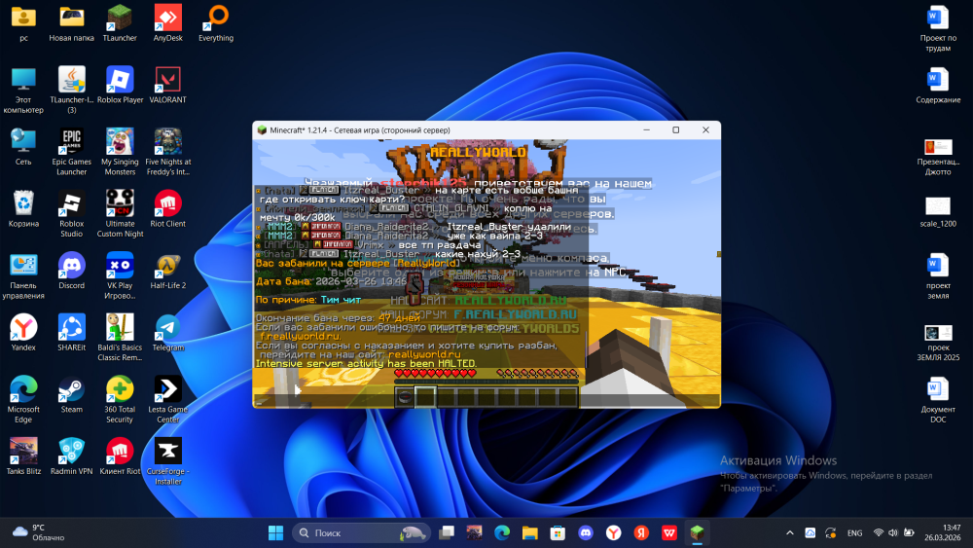The height and width of the screenshot is (548, 973).
Task: Select My Singing Monsters shortcut
Action: click(120, 152)
